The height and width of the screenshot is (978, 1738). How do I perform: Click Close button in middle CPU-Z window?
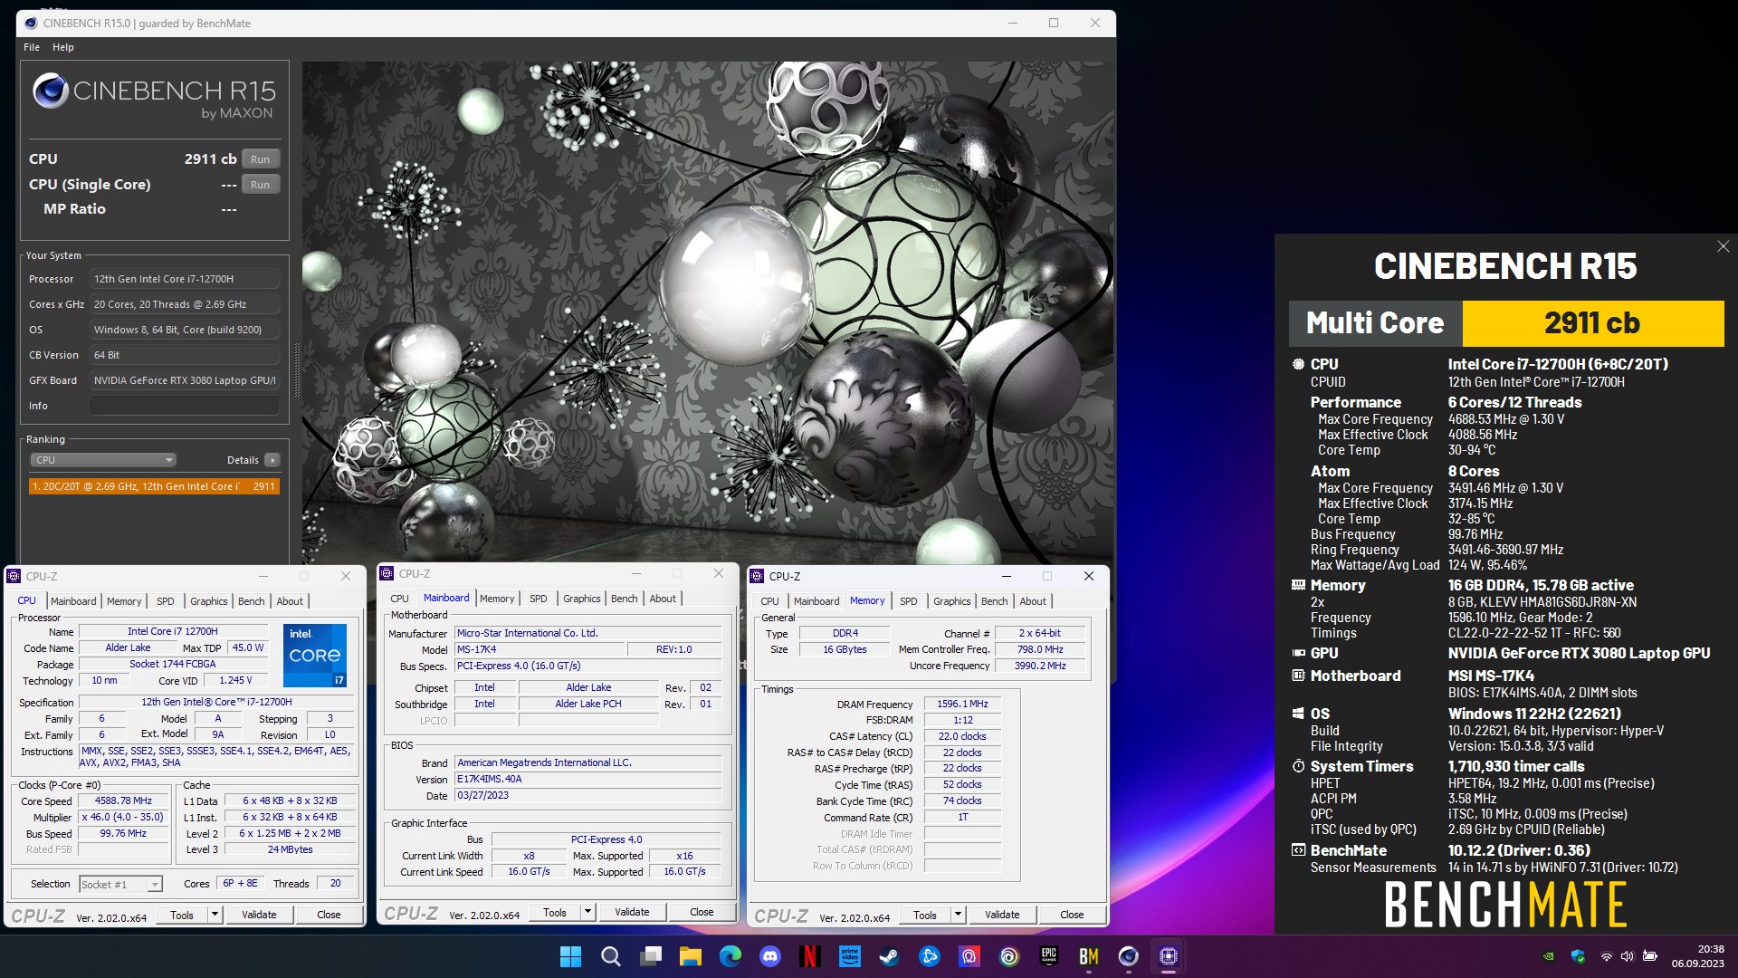pyautogui.click(x=702, y=913)
